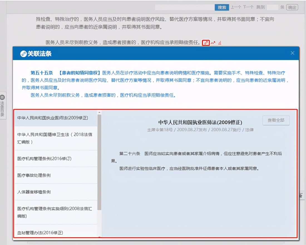Click the law list scrollbar up arrow
This screenshot has height=245, width=306.
(99, 112)
